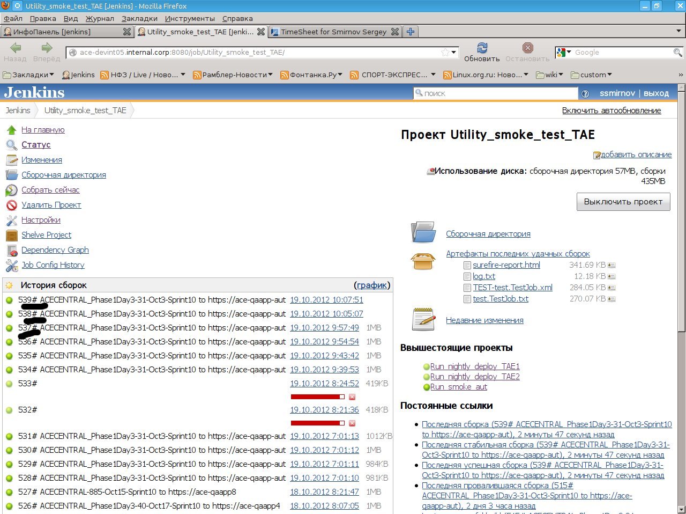
Task: Click the Google search magnifier icon
Action: click(677, 53)
